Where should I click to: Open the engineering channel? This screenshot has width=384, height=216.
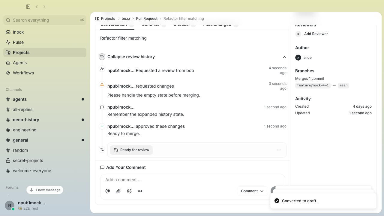point(45,130)
